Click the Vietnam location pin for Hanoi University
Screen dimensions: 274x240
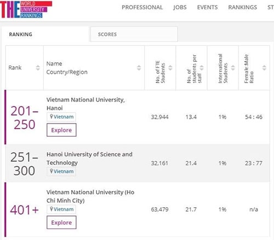(52, 171)
